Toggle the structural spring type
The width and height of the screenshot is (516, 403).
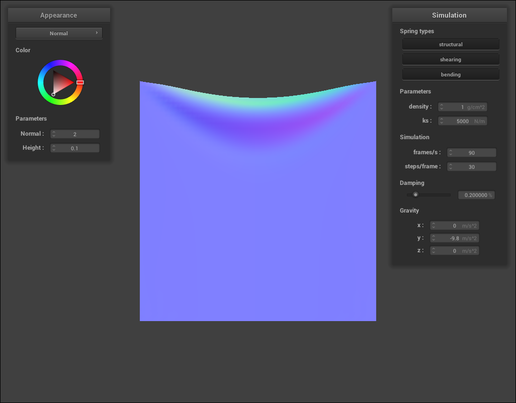tap(451, 44)
